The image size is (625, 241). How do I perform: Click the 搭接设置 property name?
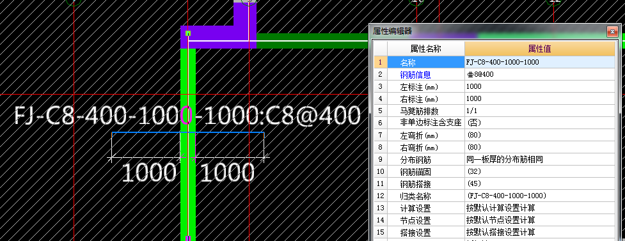tap(415, 233)
